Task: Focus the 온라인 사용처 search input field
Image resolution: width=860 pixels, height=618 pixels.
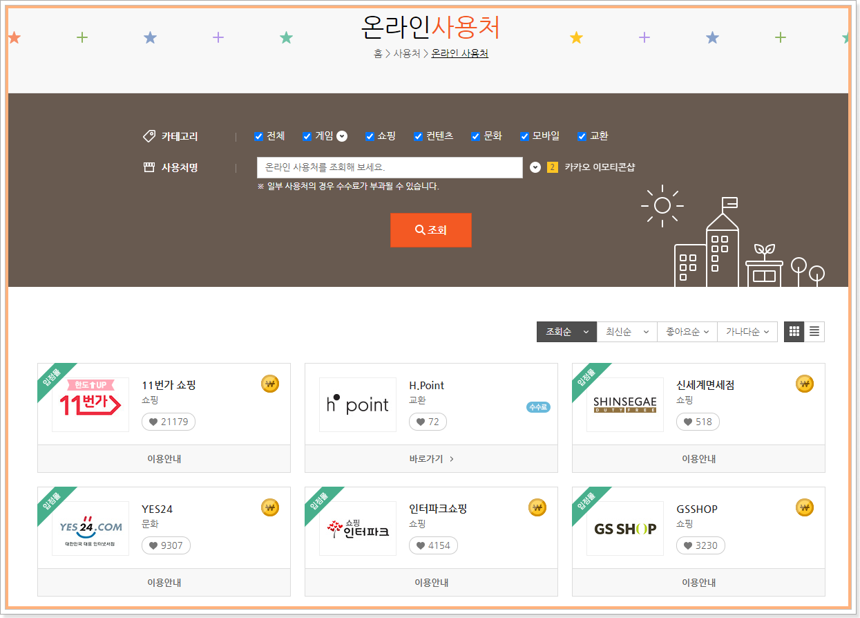Action: coord(390,167)
